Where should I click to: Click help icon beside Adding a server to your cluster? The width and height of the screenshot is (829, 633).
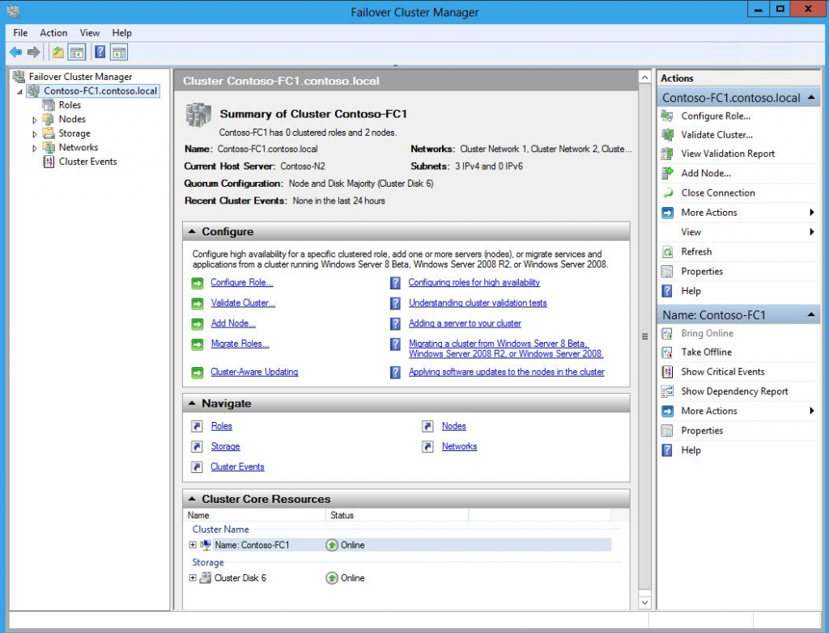point(395,323)
